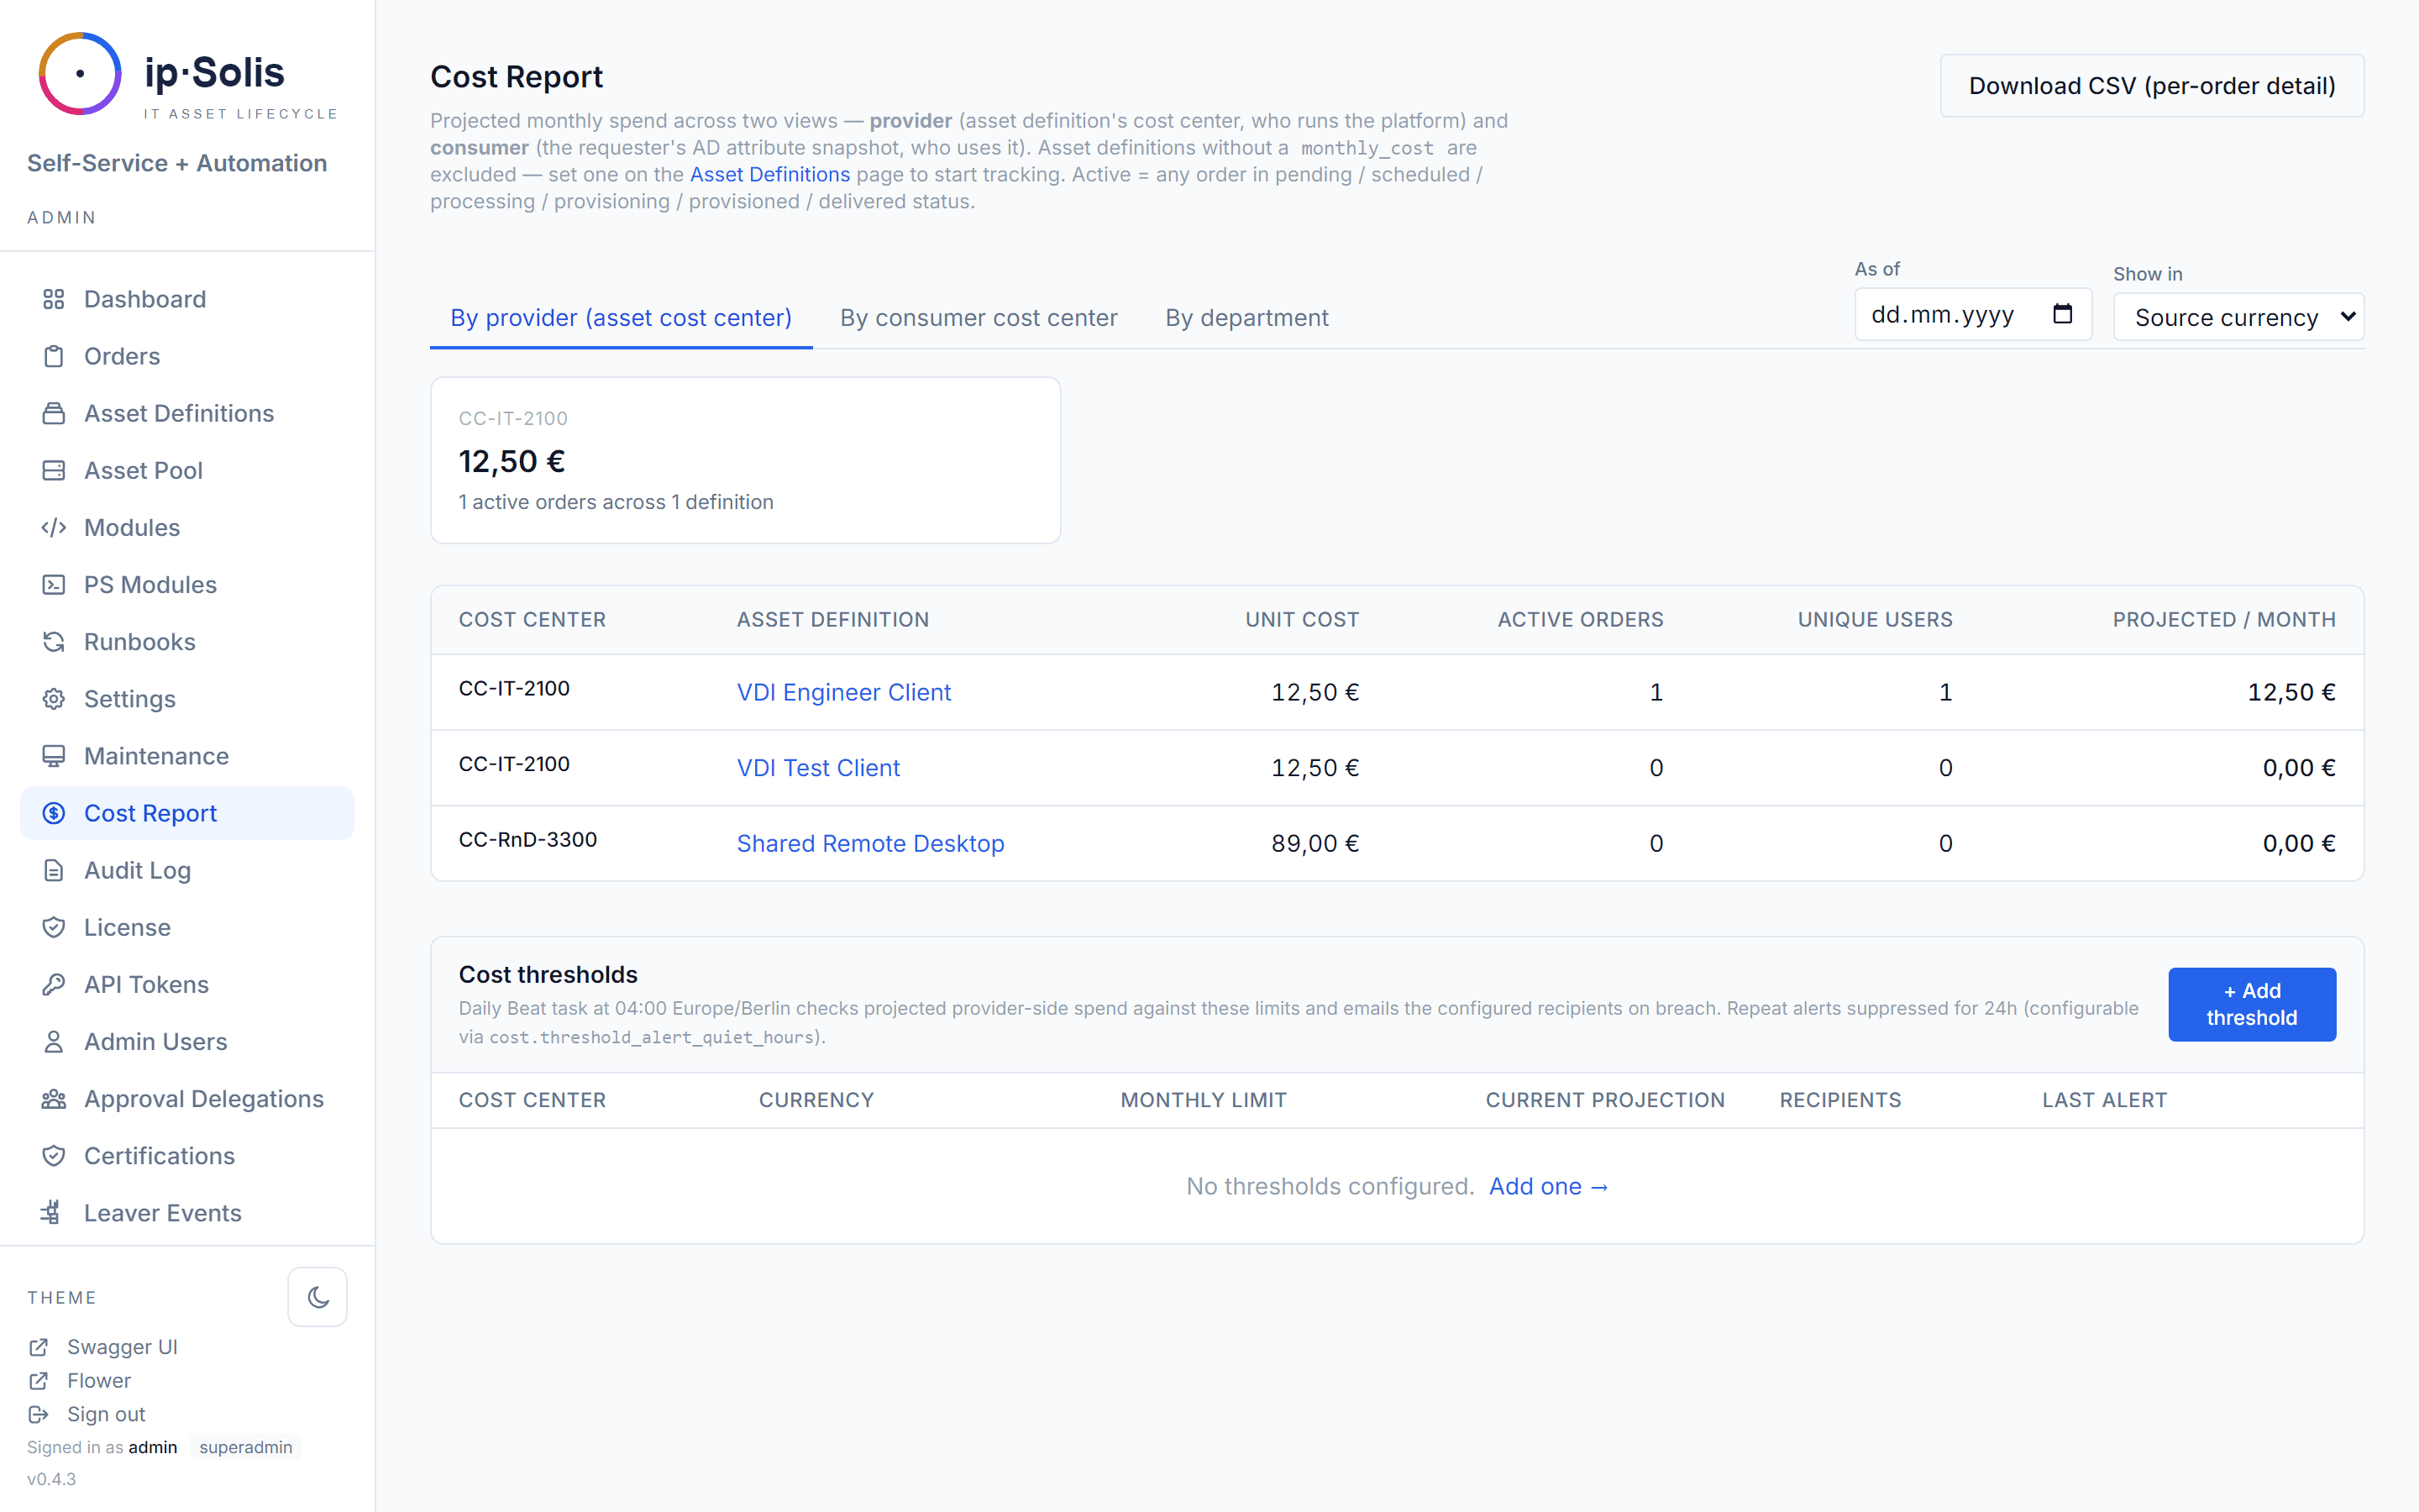The height and width of the screenshot is (1512, 2419).
Task: Click the CC-RnD-3300 cost center cell
Action: (x=527, y=840)
